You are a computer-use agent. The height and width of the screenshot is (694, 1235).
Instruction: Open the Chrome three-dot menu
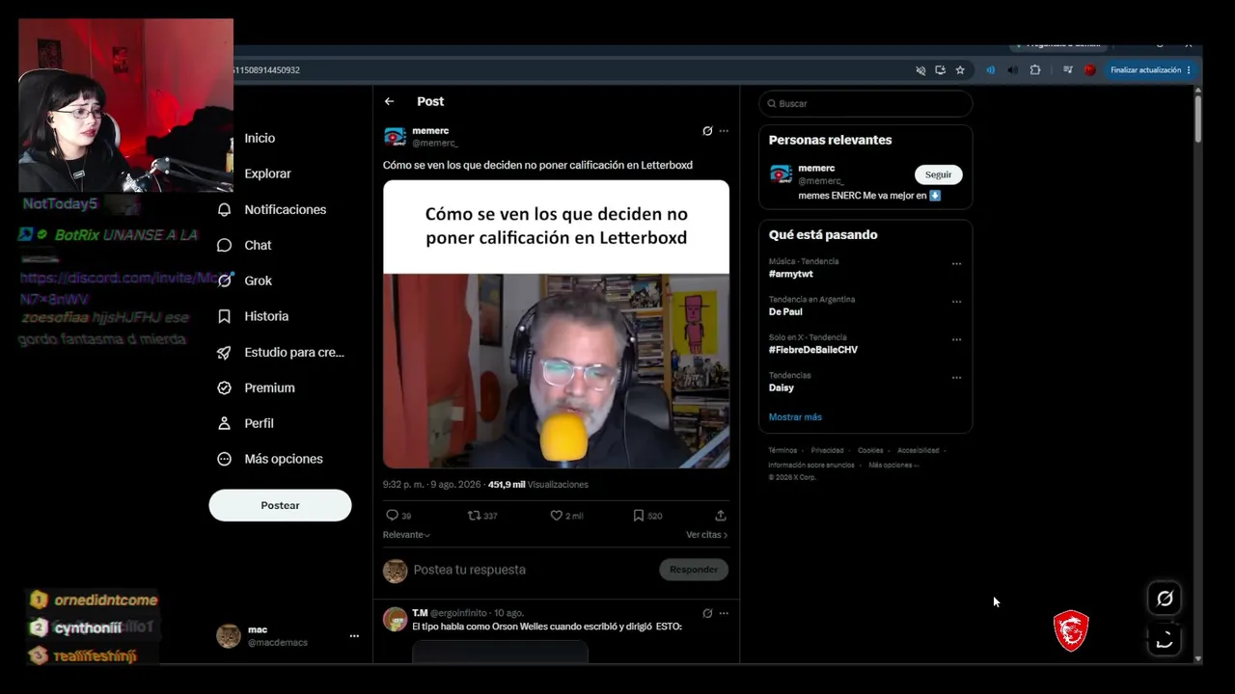pyautogui.click(x=1189, y=70)
